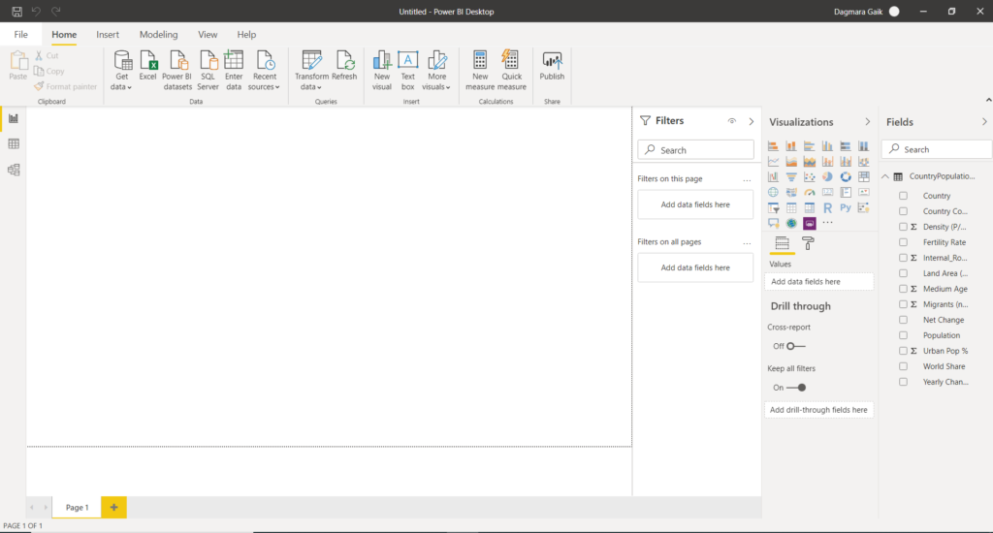Check the Urban Pop % field

click(903, 351)
